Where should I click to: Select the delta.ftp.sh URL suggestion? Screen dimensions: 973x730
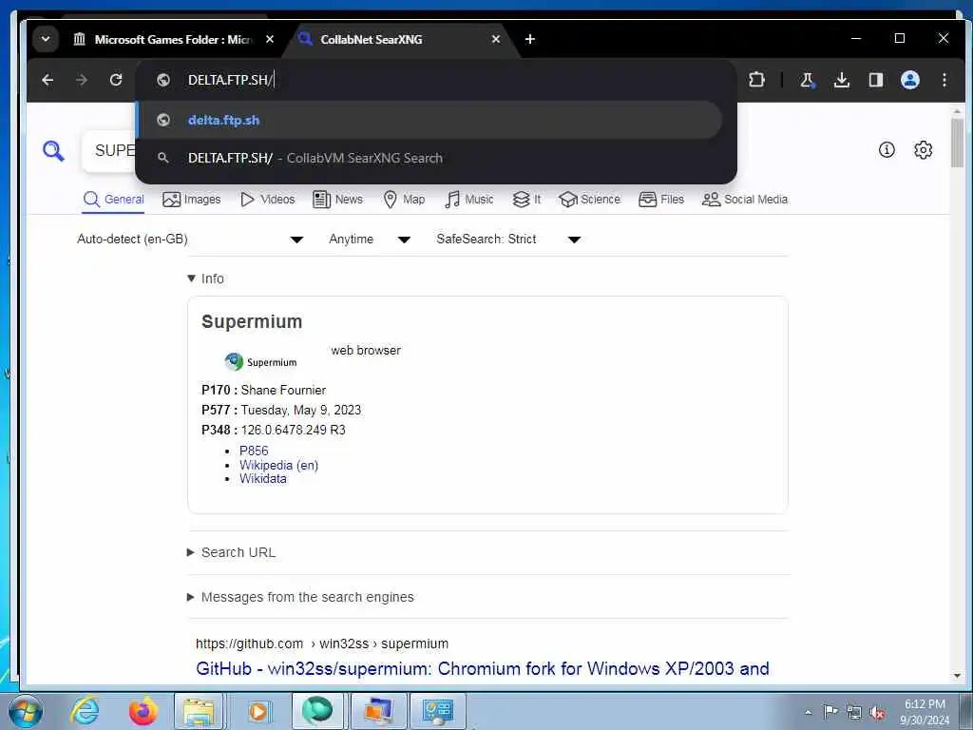(x=429, y=121)
